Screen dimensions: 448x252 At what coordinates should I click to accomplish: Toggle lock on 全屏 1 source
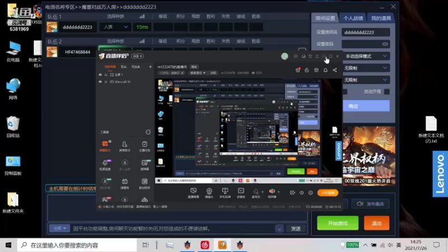click(106, 75)
